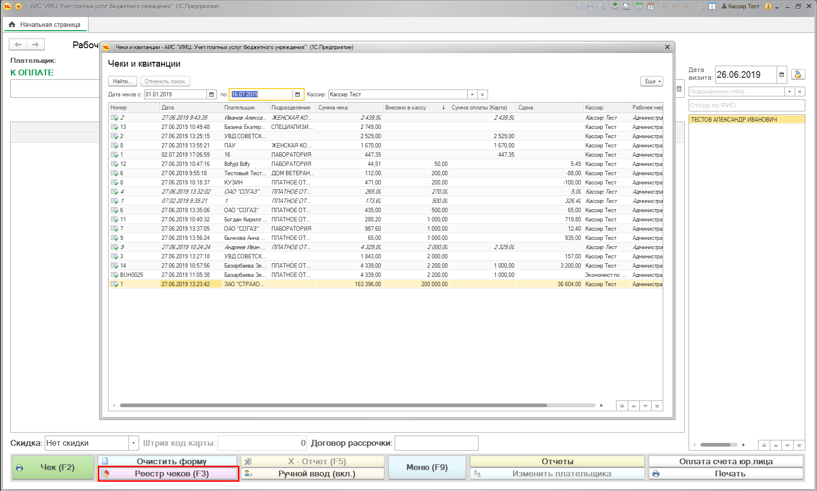The height and width of the screenshot is (491, 817).
Task: Click the Реестр чеков (F3) button
Action: 168,473
